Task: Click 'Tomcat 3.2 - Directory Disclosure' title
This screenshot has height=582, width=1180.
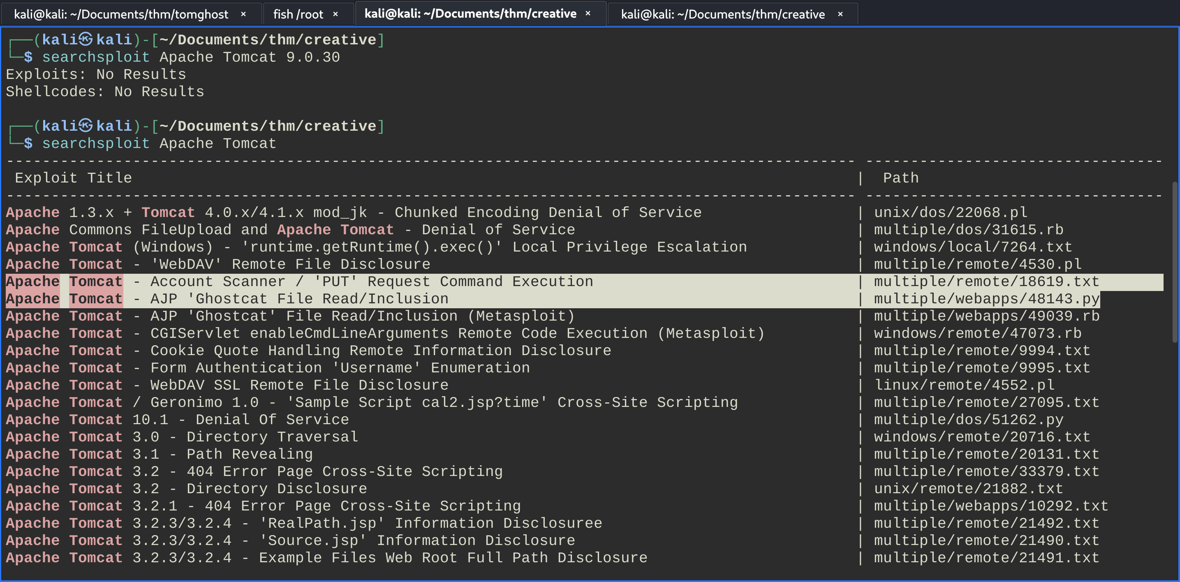Action: click(186, 489)
